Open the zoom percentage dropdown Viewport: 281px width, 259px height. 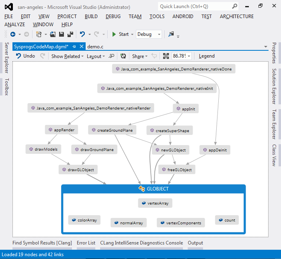coord(189,56)
